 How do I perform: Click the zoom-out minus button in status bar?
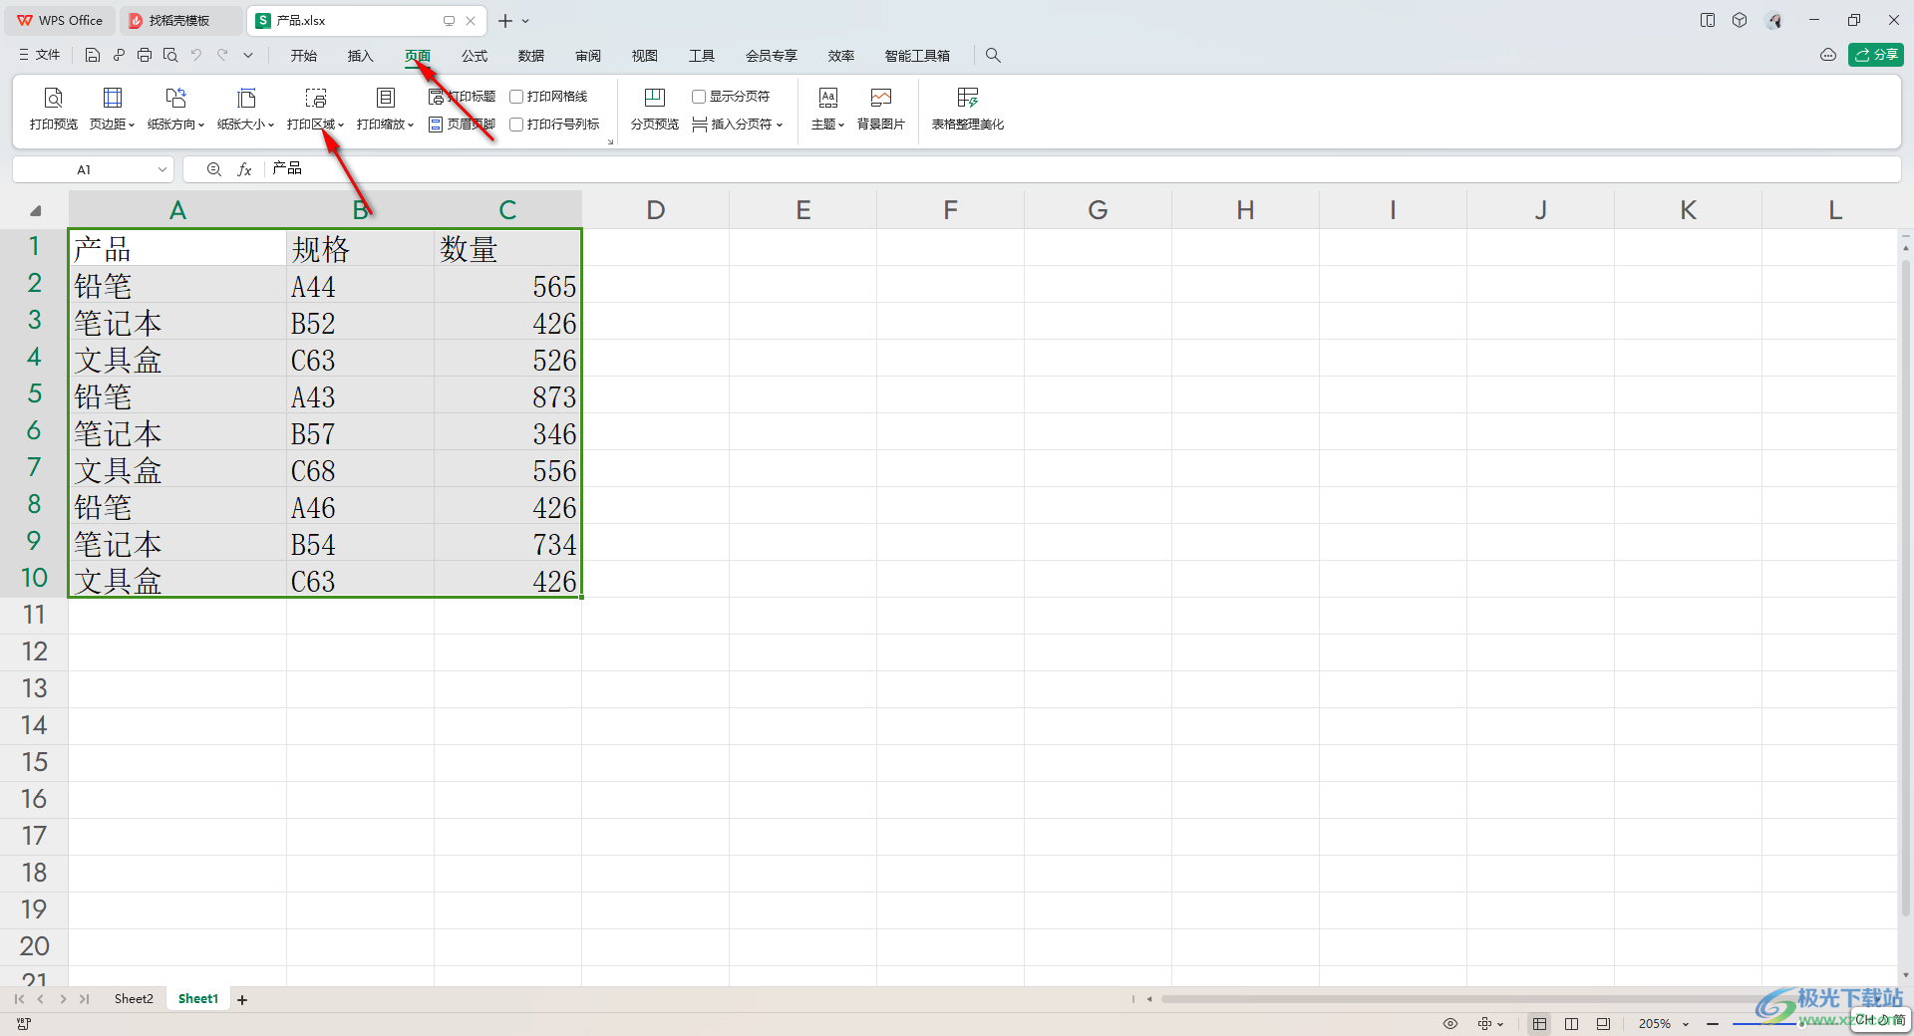click(x=1713, y=1024)
